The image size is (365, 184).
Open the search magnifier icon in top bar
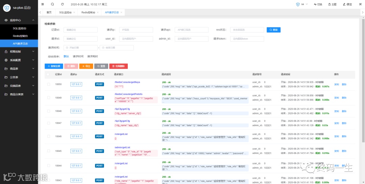pos(52,4)
